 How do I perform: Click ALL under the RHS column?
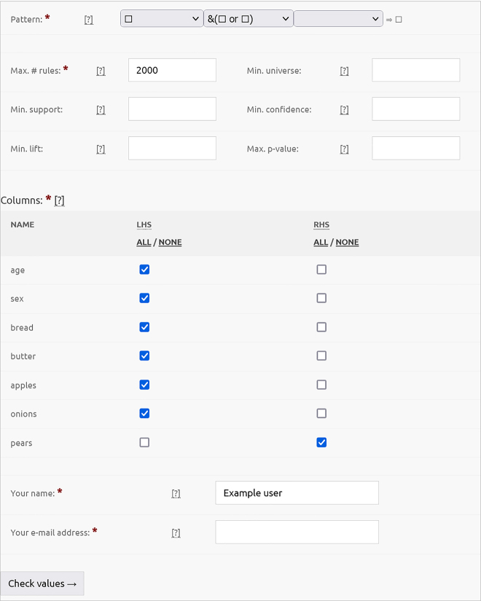click(x=321, y=243)
